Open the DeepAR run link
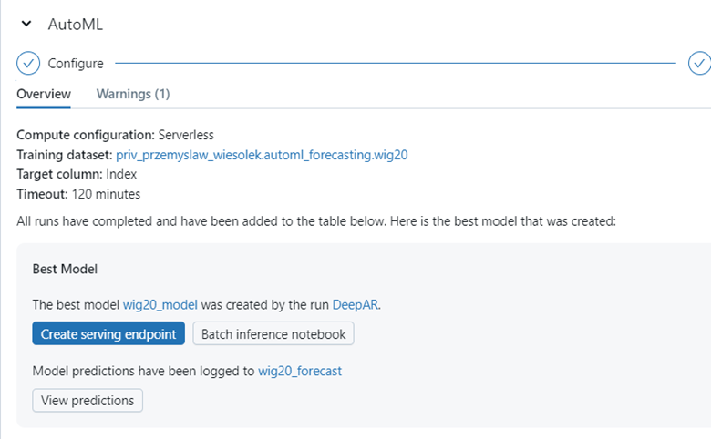The image size is (711, 439). [355, 304]
